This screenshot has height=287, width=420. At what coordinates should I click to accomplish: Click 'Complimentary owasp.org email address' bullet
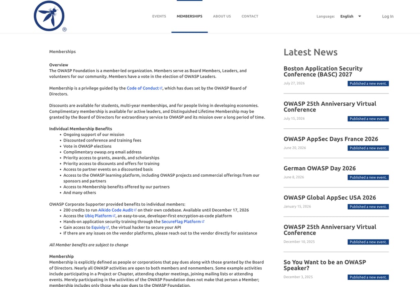pos(102,152)
